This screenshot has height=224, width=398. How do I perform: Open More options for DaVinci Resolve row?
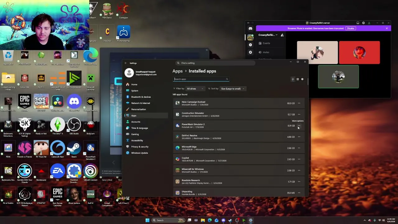tap(299, 137)
